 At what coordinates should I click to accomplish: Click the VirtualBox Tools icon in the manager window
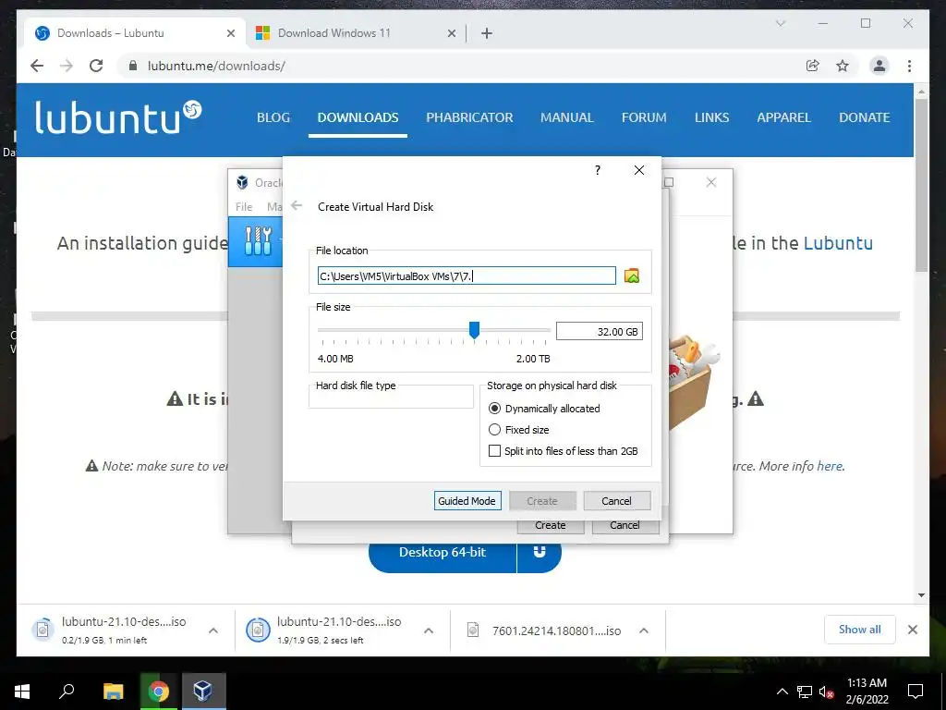(259, 241)
